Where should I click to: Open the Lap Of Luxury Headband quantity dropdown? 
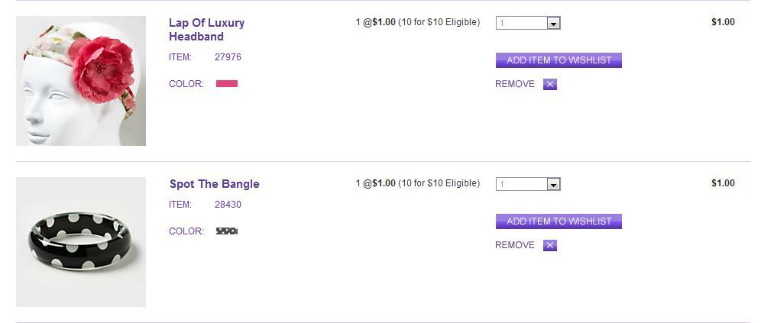(x=554, y=23)
